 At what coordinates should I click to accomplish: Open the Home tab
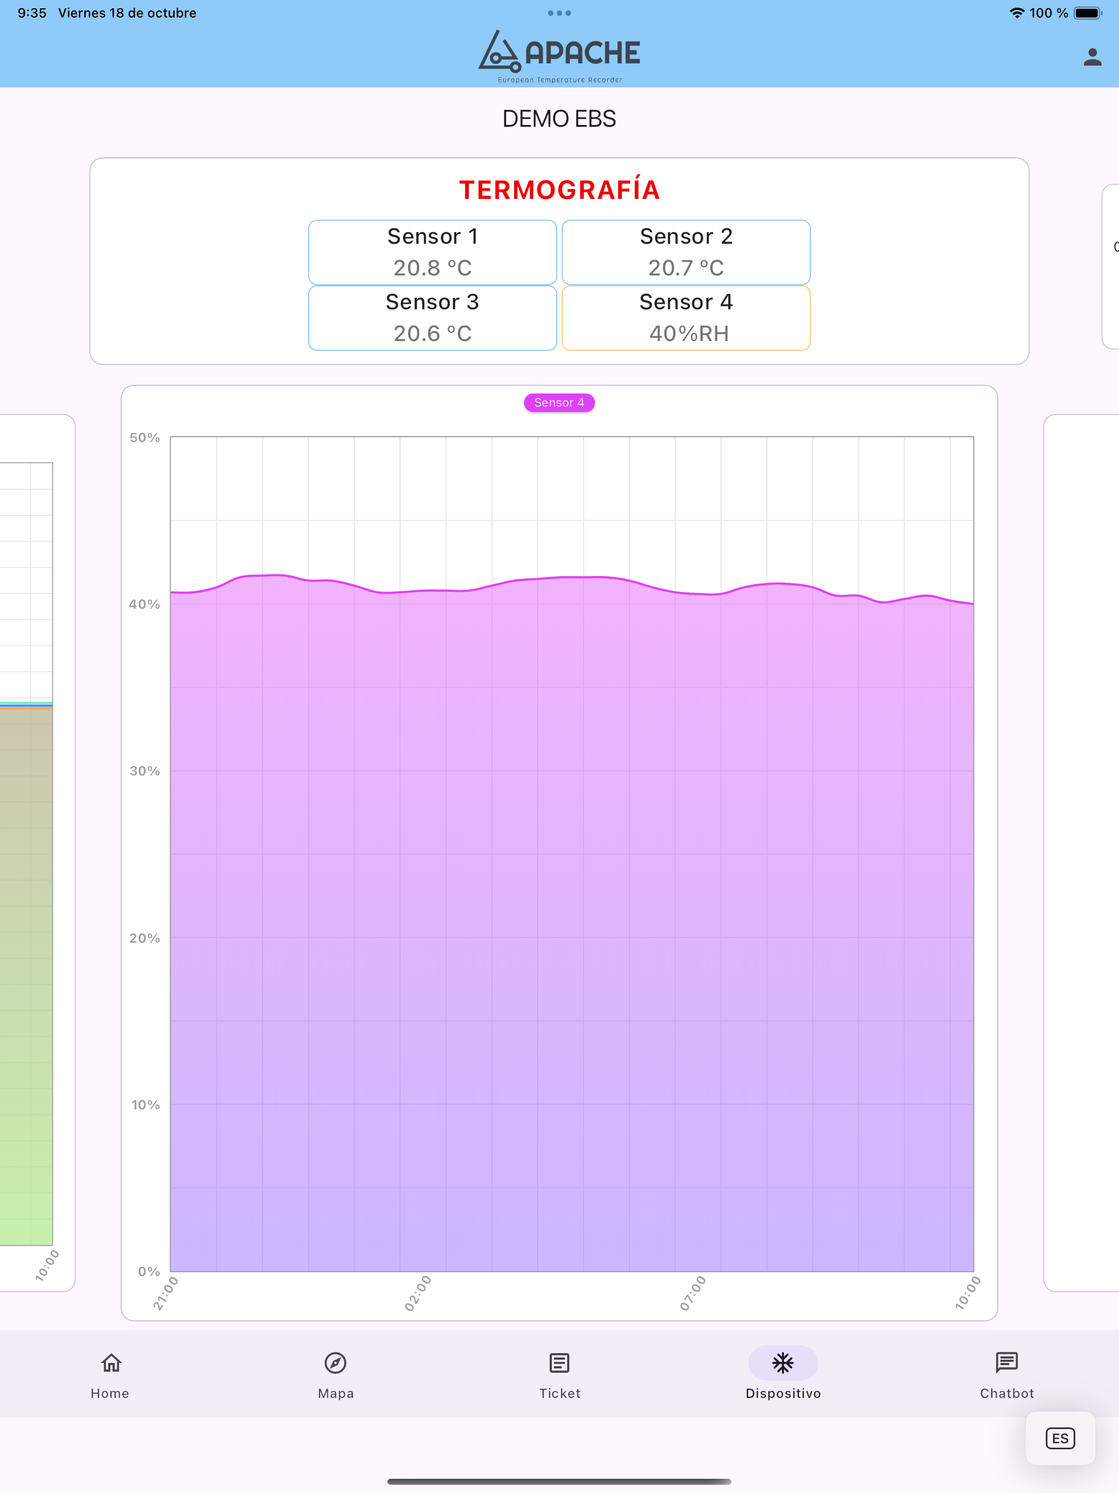(111, 1376)
